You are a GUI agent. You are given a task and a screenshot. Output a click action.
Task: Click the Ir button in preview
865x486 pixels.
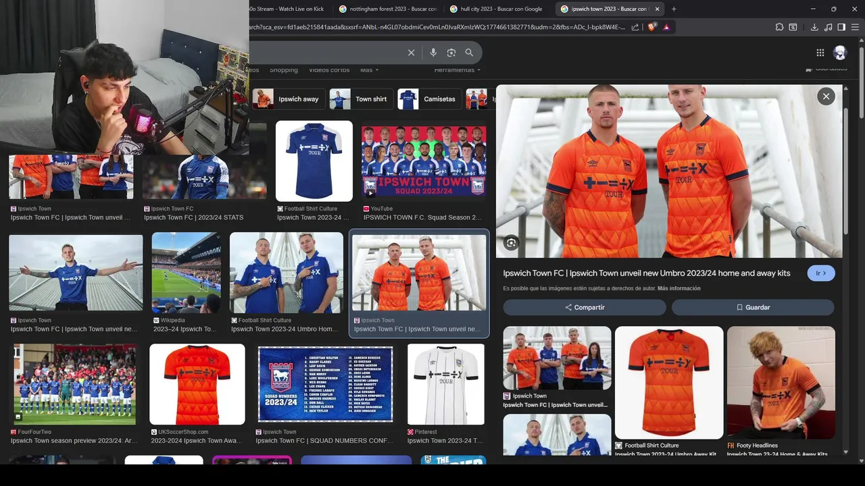[x=821, y=273]
